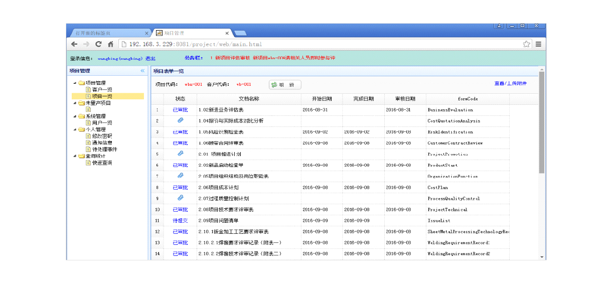Click wangbing(wangbing) user name
The height and width of the screenshot is (284, 612).
pos(120,58)
